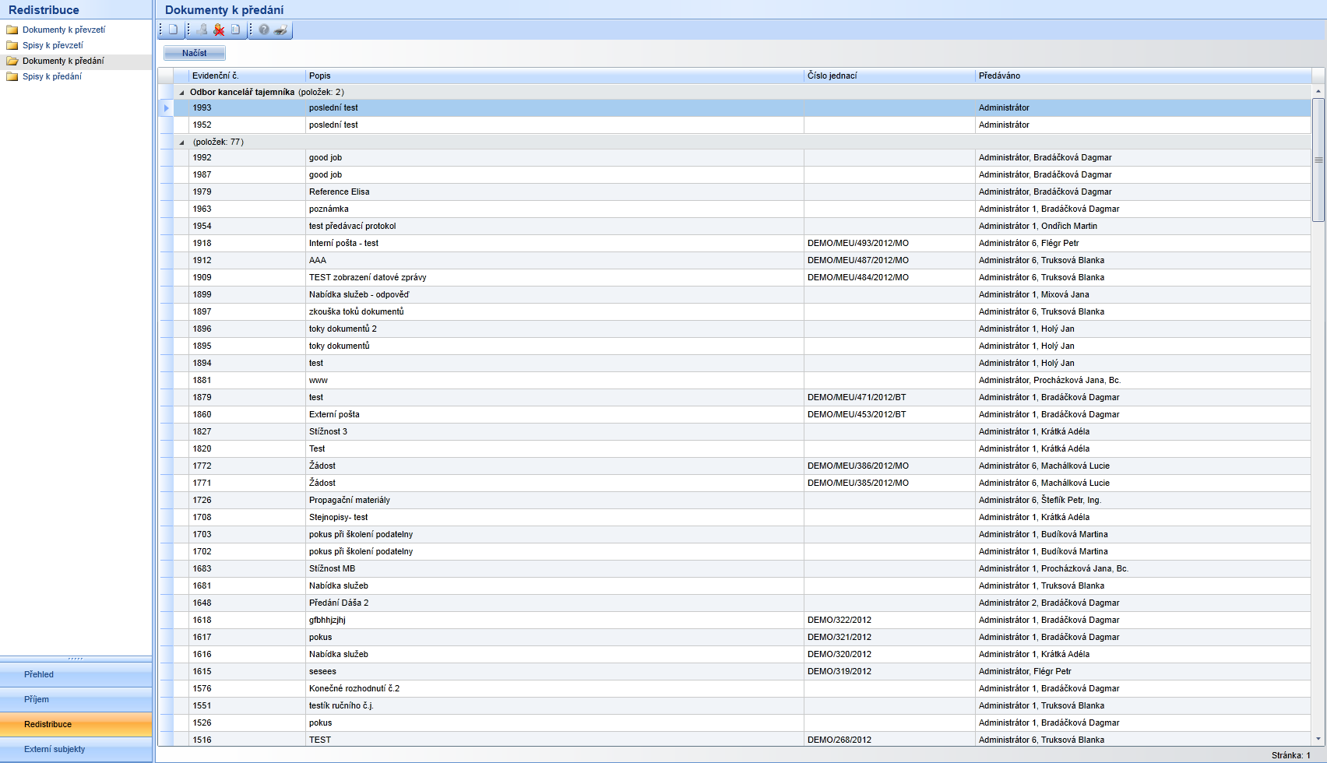Click the row indicator arrow of row 1993
The width and height of the screenshot is (1327, 763).
(x=166, y=108)
